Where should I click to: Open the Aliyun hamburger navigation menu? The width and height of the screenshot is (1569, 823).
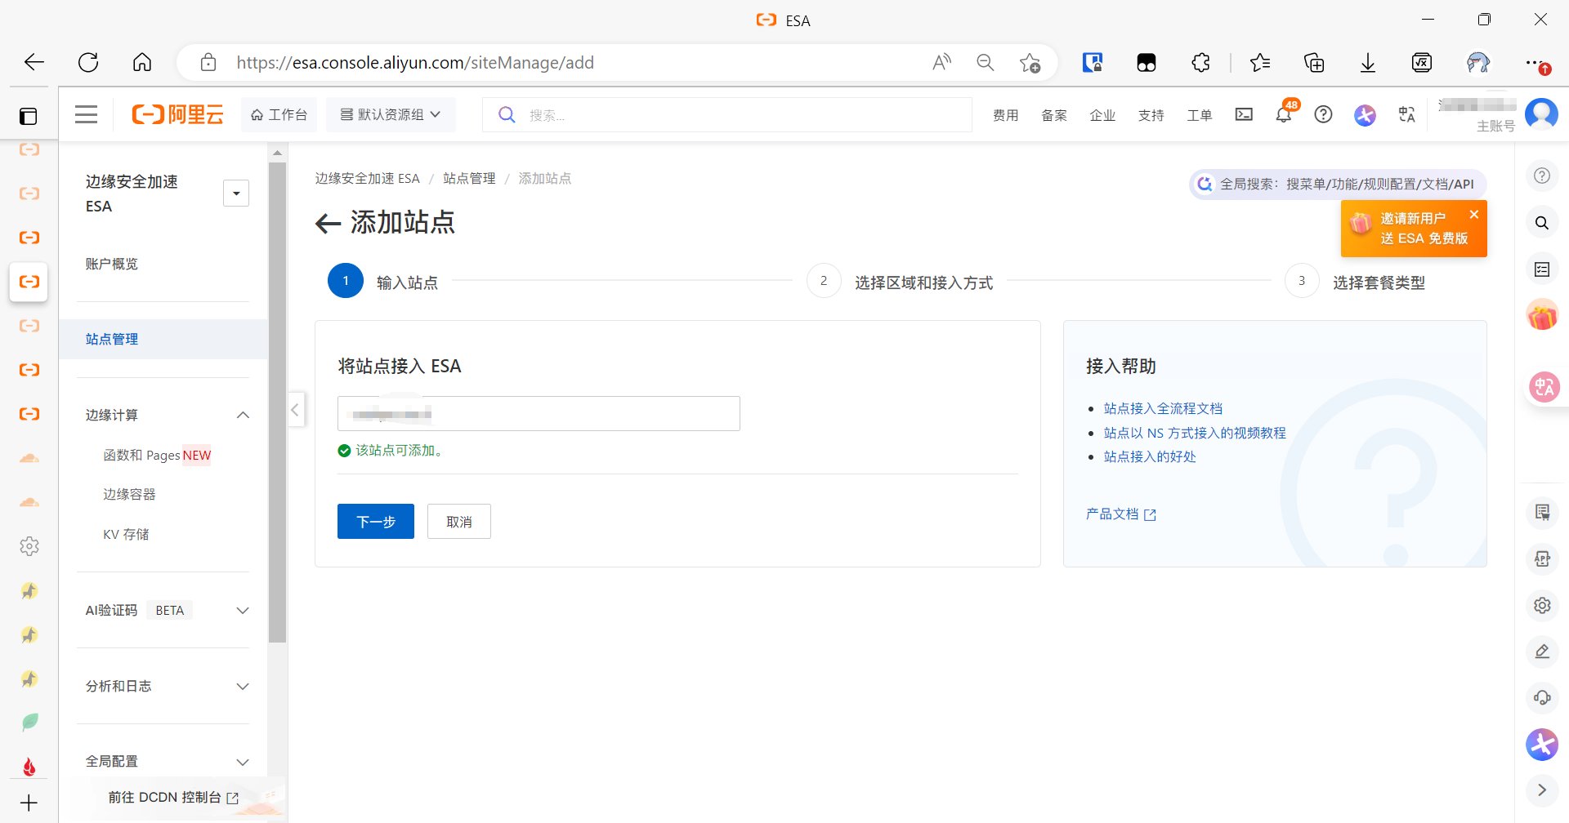point(86,115)
